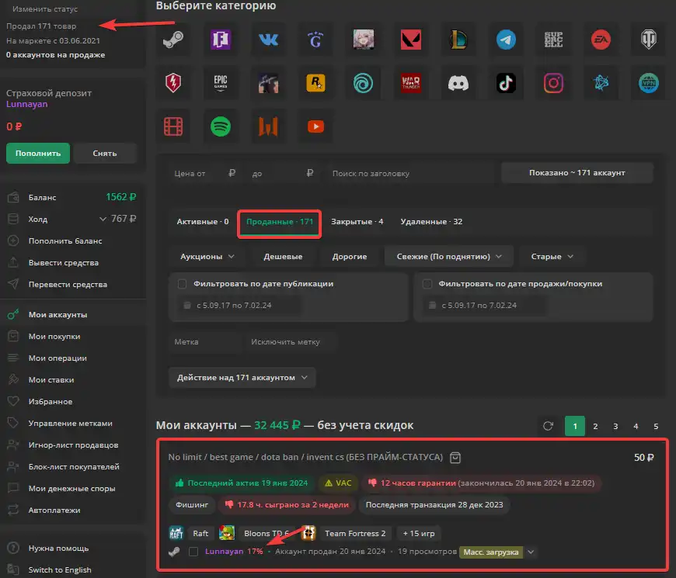Expand the Холд amount chevron
This screenshot has width=676, height=578.
[x=103, y=219]
